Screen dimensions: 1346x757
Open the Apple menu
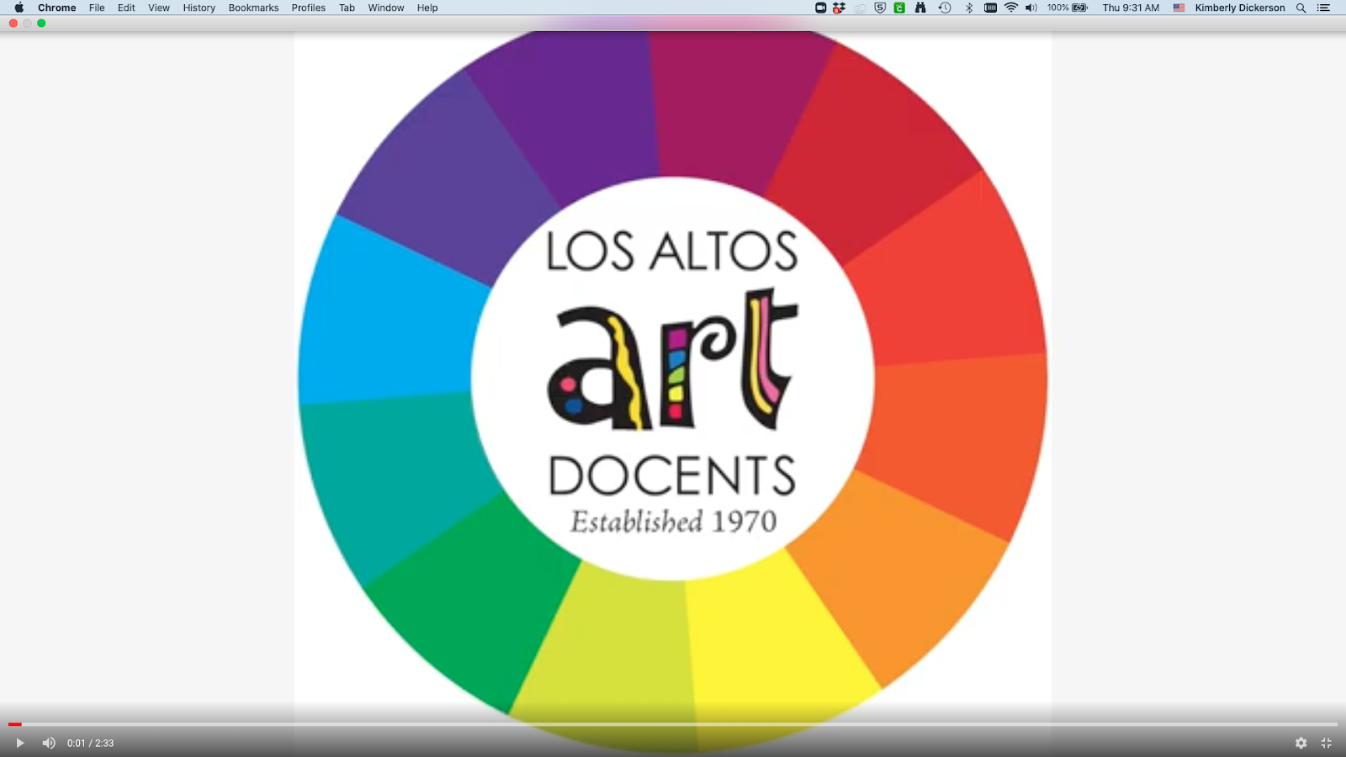click(x=19, y=8)
